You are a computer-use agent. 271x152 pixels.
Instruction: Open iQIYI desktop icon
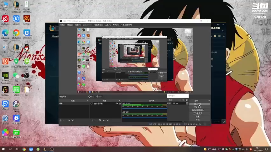(x=16, y=91)
